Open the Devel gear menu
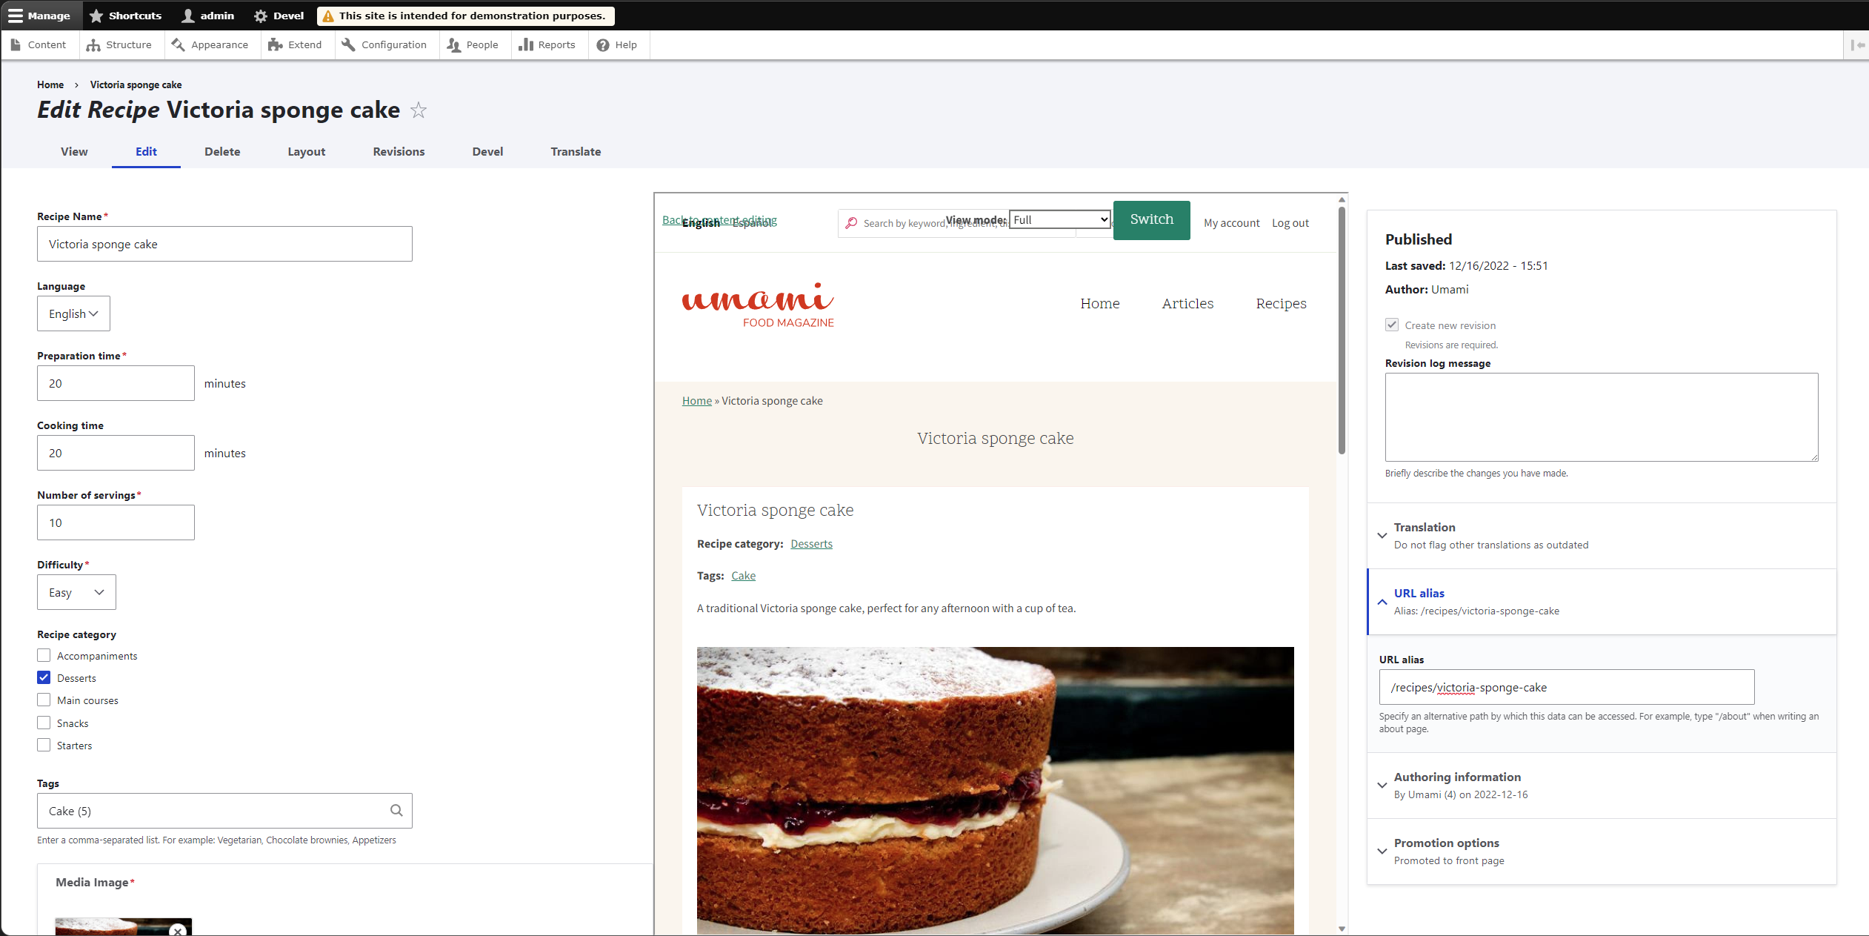This screenshot has height=936, width=1869. 278,16
